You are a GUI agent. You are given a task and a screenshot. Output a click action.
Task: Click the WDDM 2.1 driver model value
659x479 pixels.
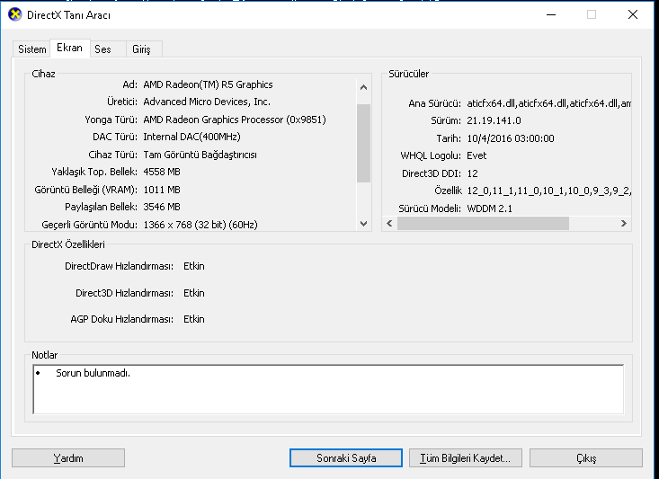point(490,208)
